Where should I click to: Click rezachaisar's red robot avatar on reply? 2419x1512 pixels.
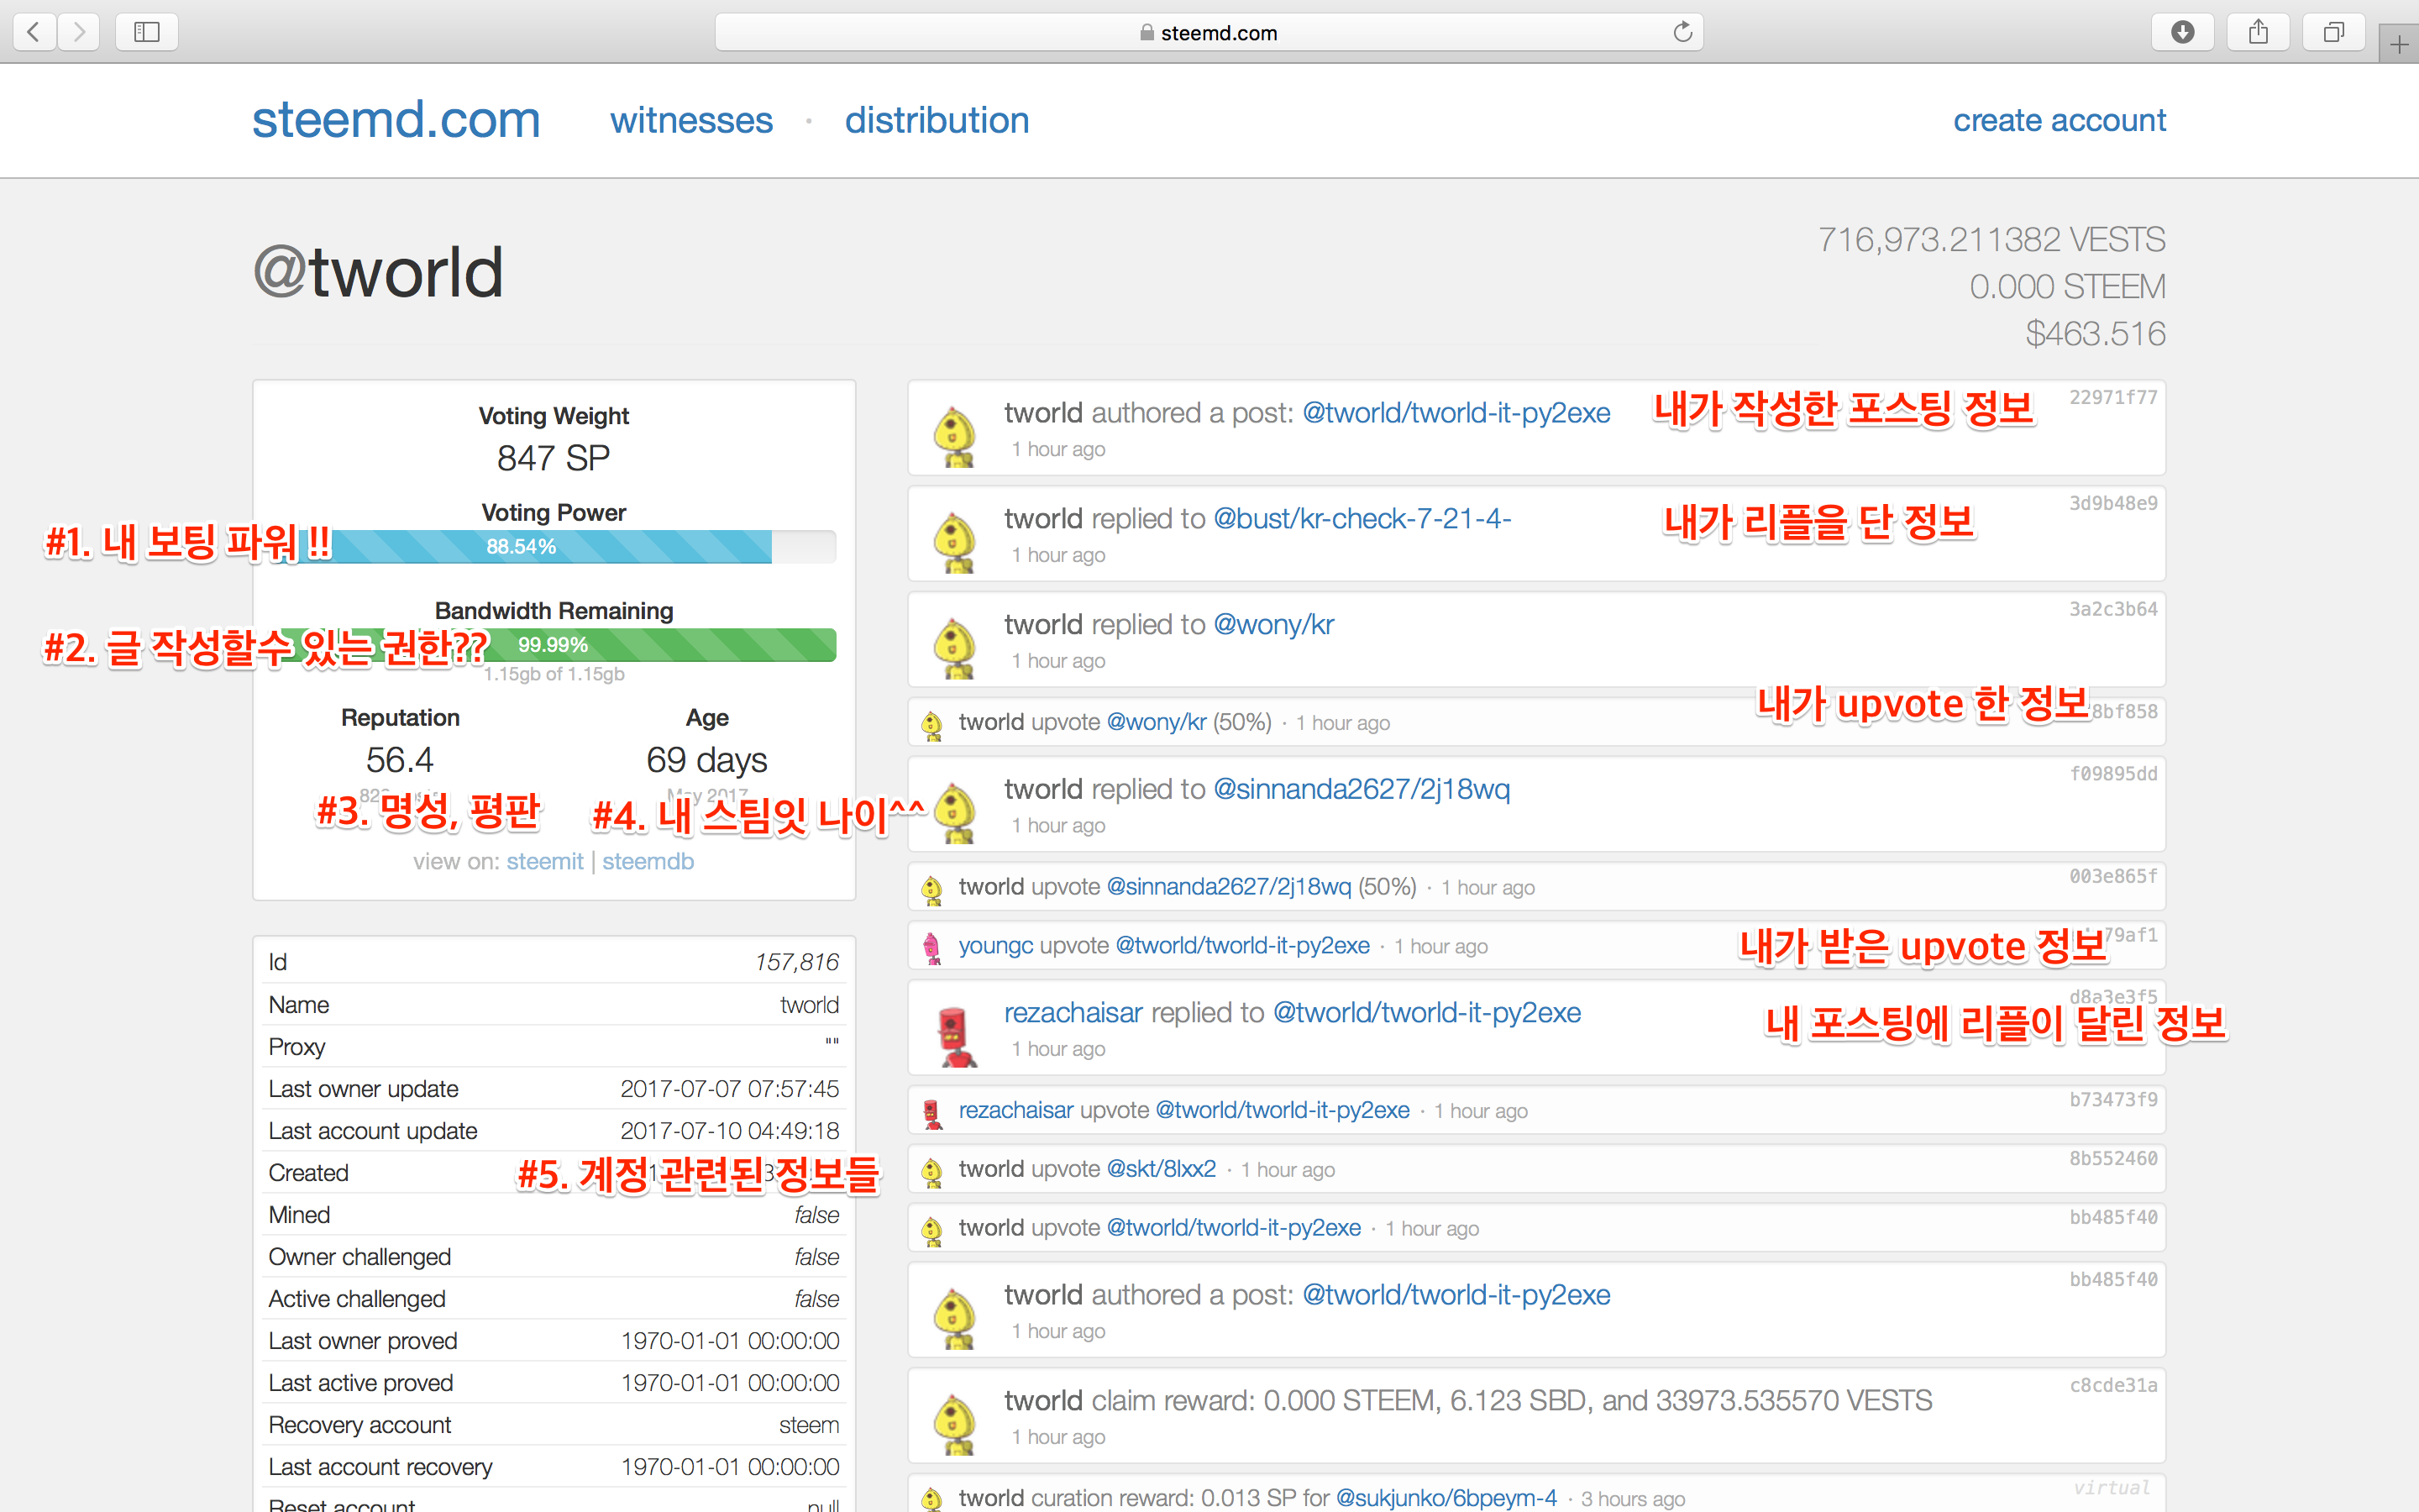click(956, 1037)
